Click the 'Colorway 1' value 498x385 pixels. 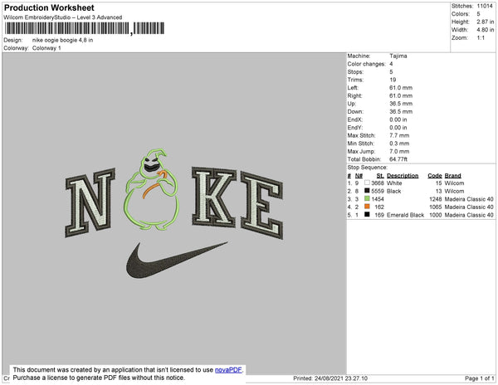pos(46,48)
